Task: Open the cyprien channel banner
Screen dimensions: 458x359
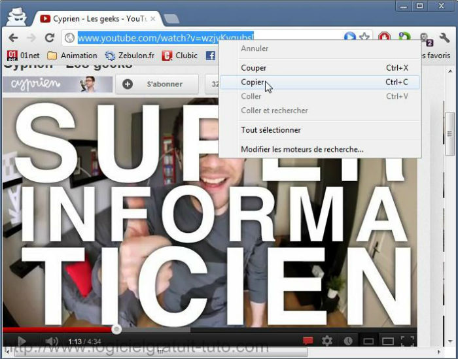Action: tap(58, 84)
